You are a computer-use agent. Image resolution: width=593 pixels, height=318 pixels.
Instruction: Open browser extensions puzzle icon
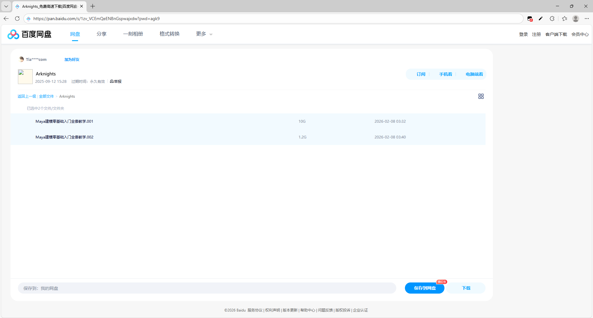[x=552, y=19]
